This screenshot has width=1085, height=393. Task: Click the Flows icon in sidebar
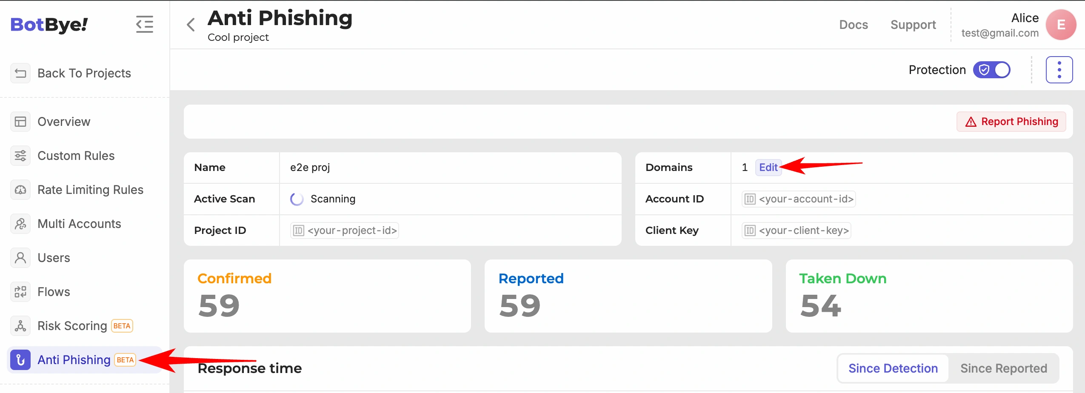20,292
